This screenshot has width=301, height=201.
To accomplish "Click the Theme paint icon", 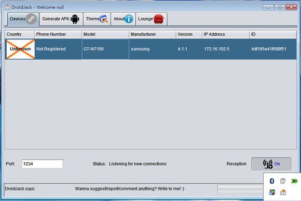I will pos(104,19).
